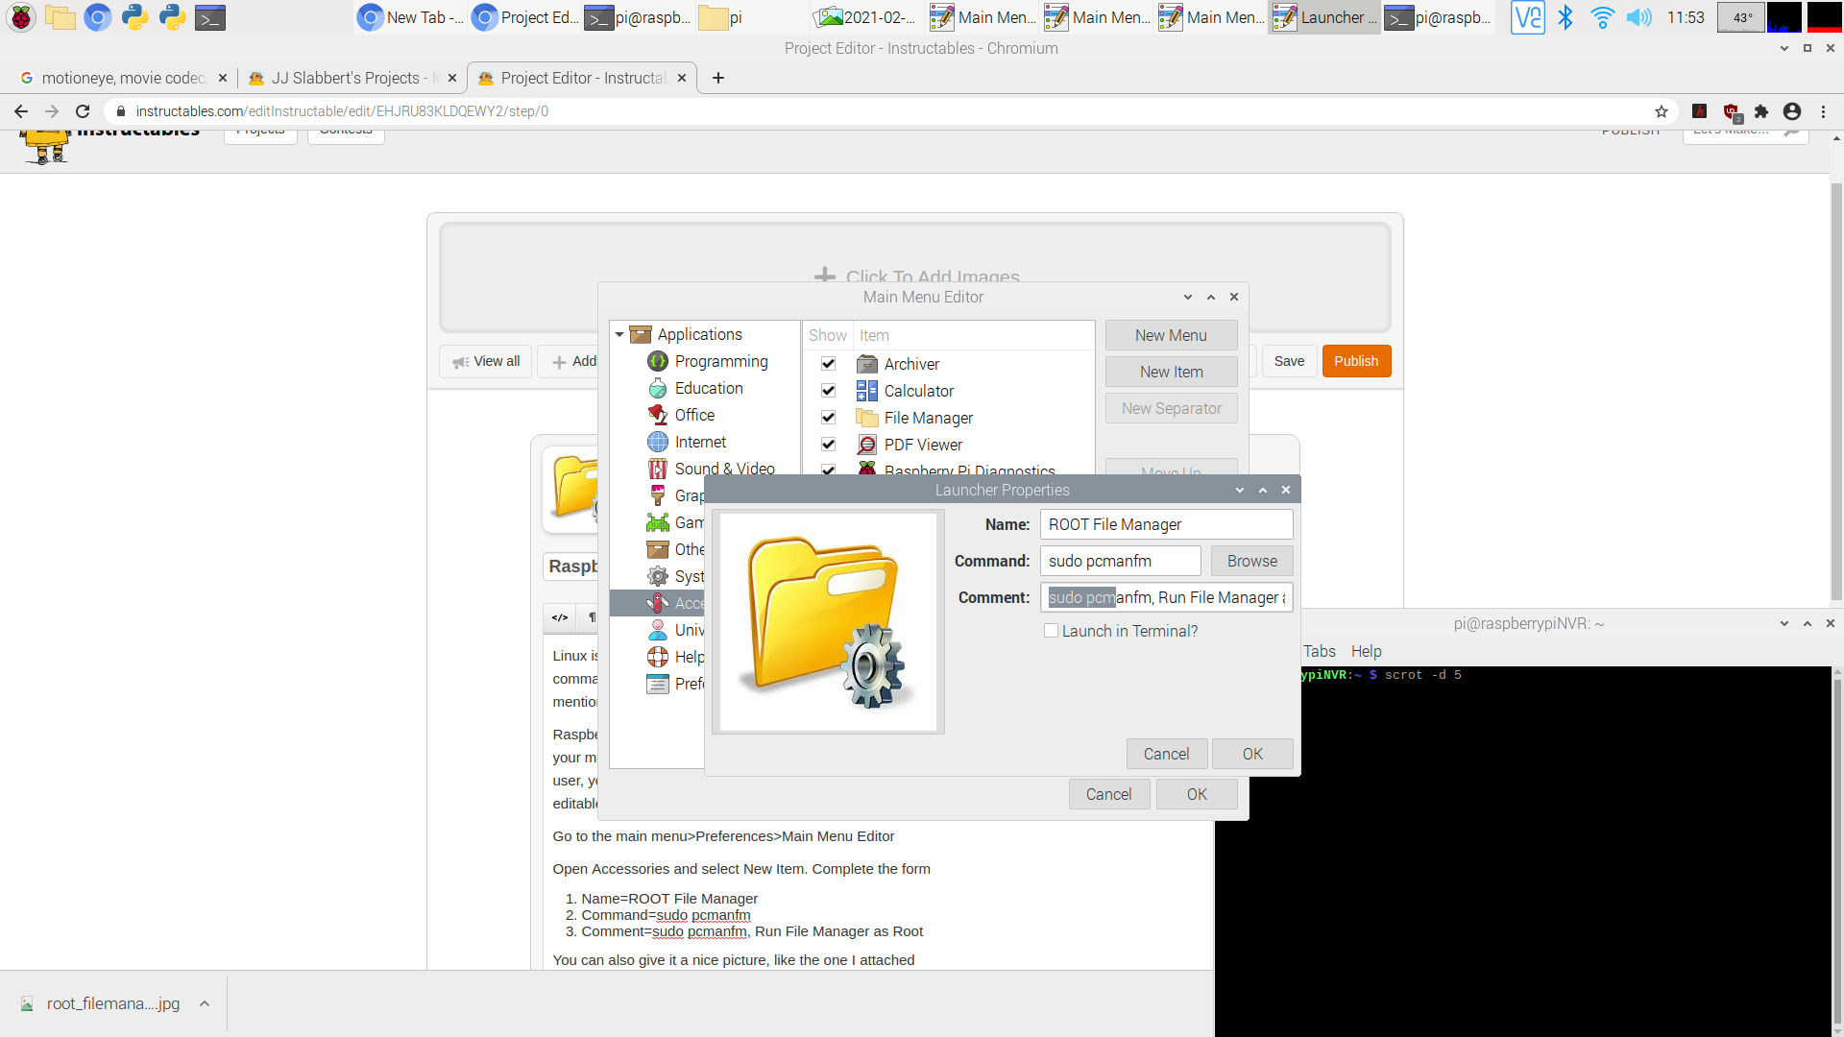
Task: Click the Calculator icon in menu list
Action: coord(866,390)
